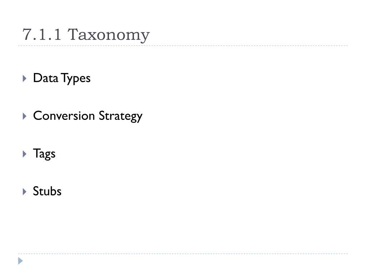
Task: Select the arrow bullet next to Tags
Action: 25,154
